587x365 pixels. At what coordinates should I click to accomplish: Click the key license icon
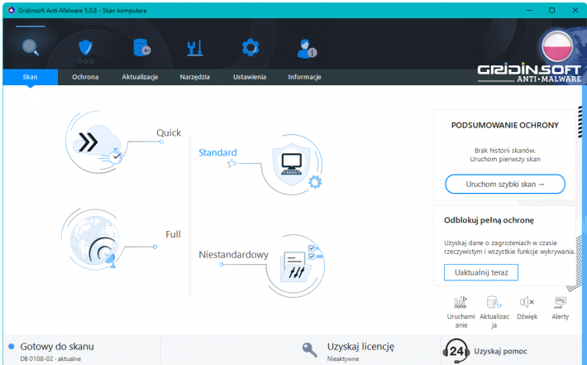coord(309,350)
